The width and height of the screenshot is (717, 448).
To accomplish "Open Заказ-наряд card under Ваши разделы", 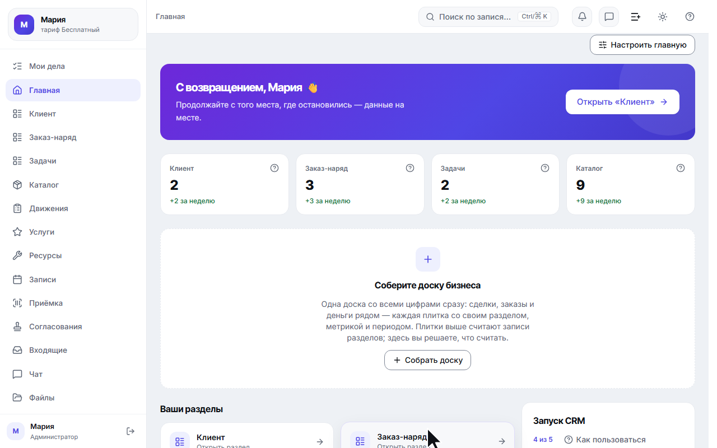I will pos(428,435).
